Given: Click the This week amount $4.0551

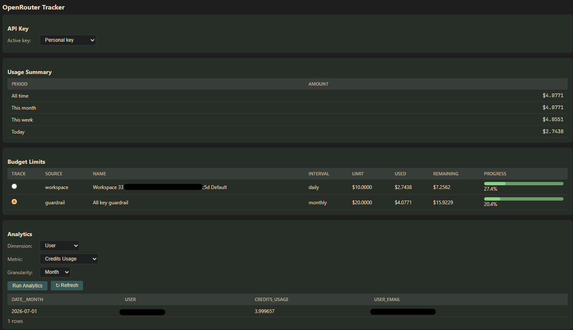Looking at the screenshot, I should pyautogui.click(x=553, y=120).
